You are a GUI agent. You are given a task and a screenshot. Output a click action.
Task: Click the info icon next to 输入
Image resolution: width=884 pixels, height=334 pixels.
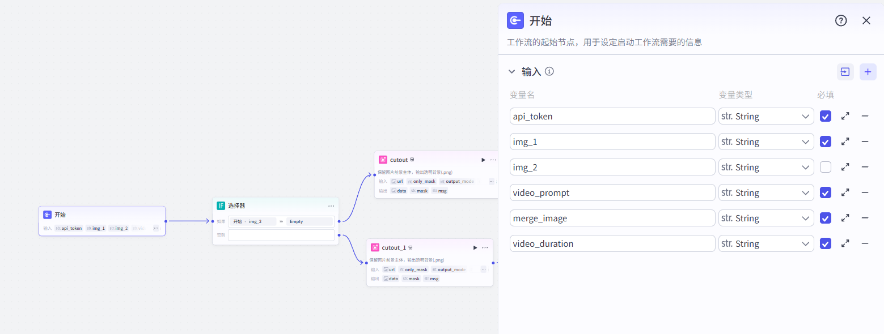[549, 71]
